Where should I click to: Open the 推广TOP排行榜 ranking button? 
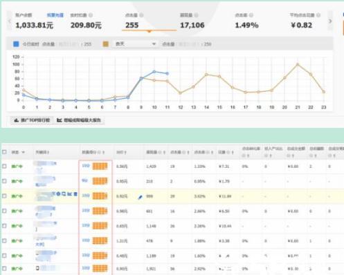click(32, 120)
